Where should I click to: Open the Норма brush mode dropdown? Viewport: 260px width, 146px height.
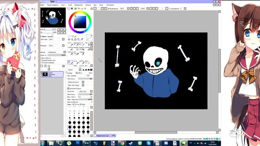[80, 70]
